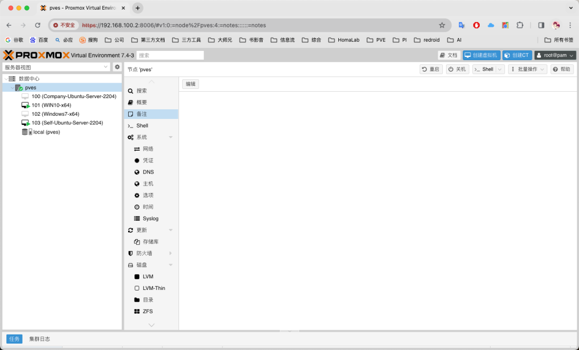Image resolution: width=579 pixels, height=350 pixels.
Task: Collapse the 磁盘 disks menu section
Action: (x=170, y=265)
